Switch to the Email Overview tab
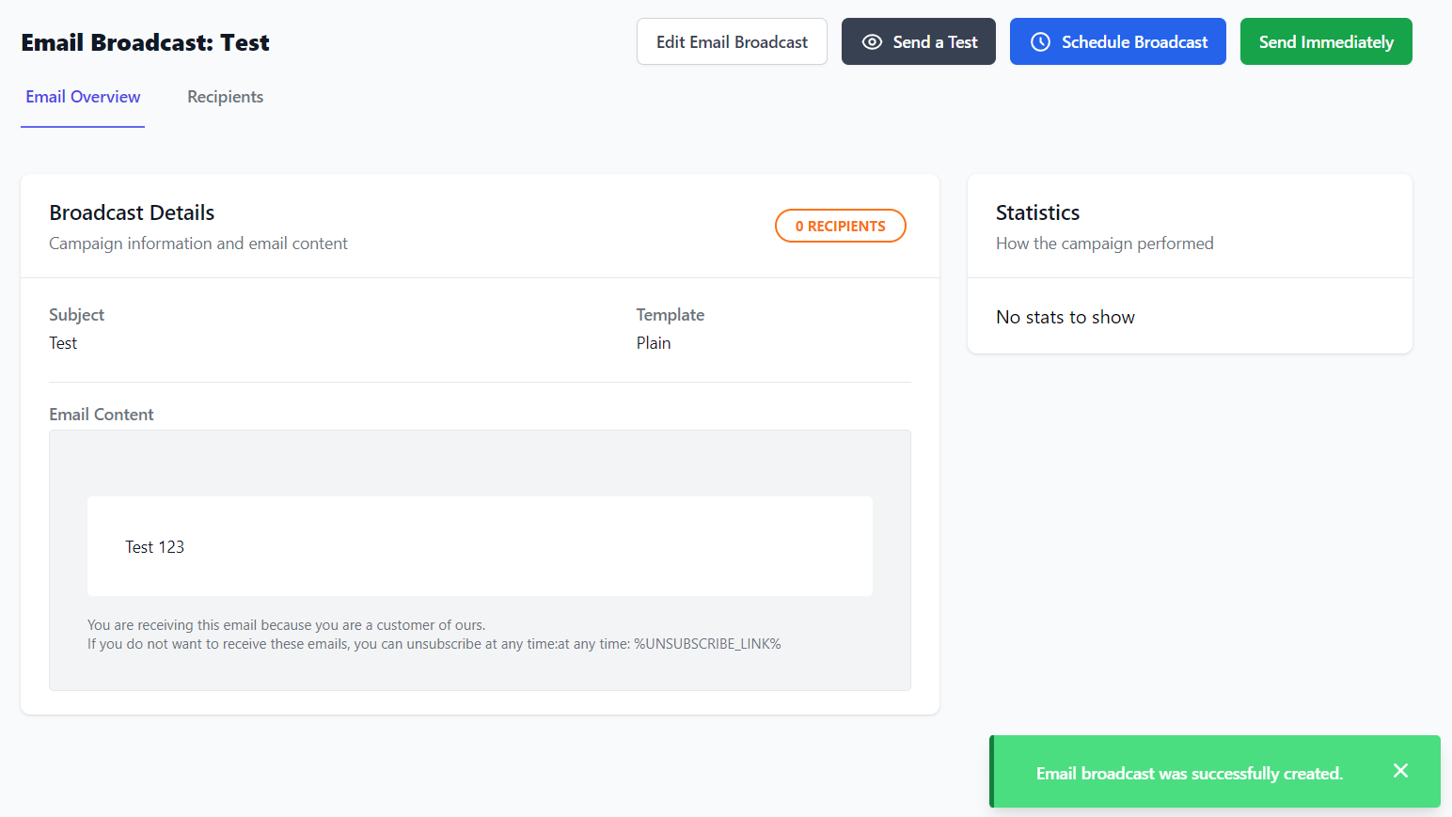1452x817 pixels. coord(83,97)
